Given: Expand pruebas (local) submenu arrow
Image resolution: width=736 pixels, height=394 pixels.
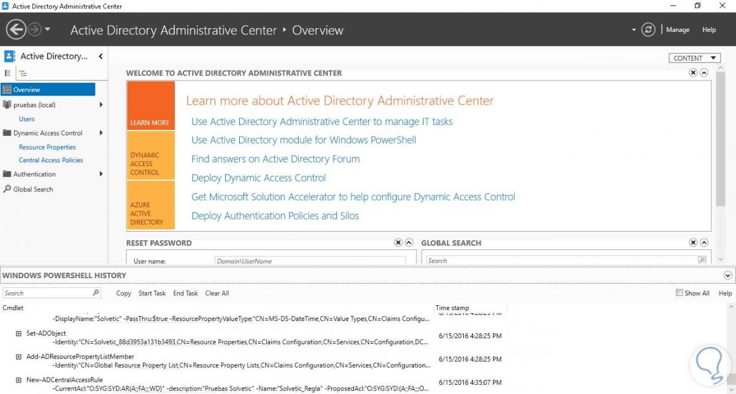Looking at the screenshot, I should click(101, 105).
